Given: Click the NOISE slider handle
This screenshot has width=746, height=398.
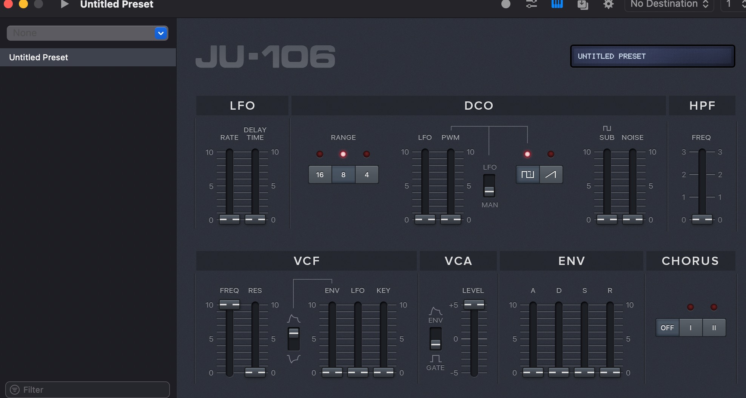Looking at the screenshot, I should 633,219.
